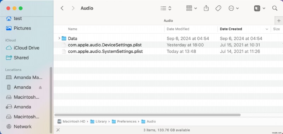283x134 pixels.
Task: Select com.apple.audio.SystemSettings.plist file name
Action: [x=105, y=51]
